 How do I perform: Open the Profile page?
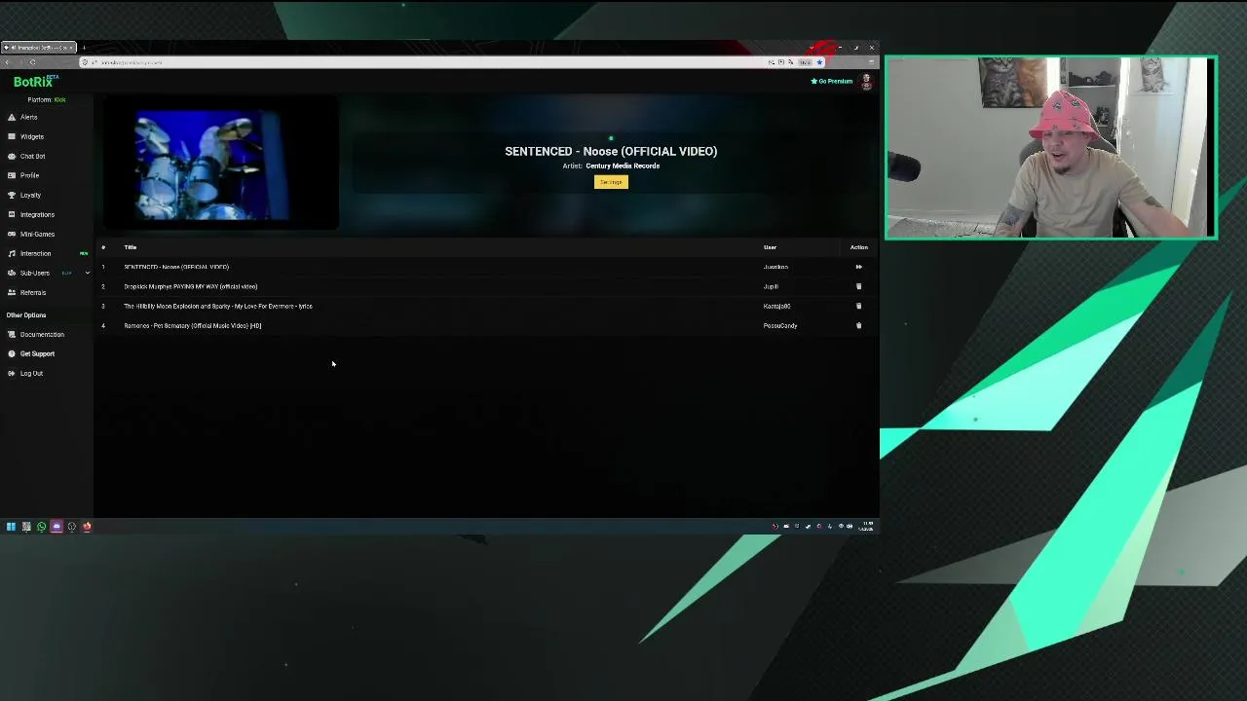click(29, 175)
